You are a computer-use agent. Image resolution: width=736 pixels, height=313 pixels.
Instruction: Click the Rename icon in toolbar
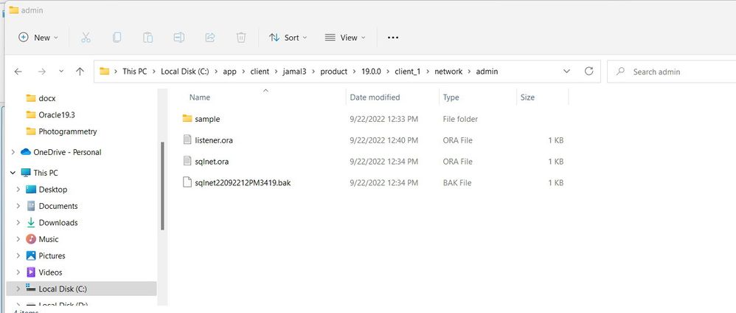pyautogui.click(x=178, y=38)
